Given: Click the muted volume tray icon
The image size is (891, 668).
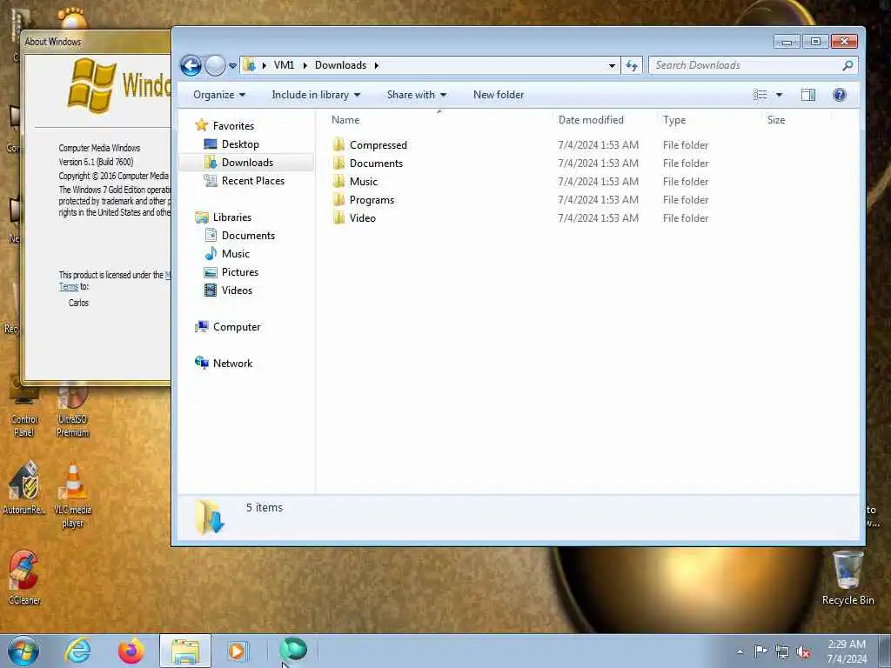Looking at the screenshot, I should click(803, 652).
